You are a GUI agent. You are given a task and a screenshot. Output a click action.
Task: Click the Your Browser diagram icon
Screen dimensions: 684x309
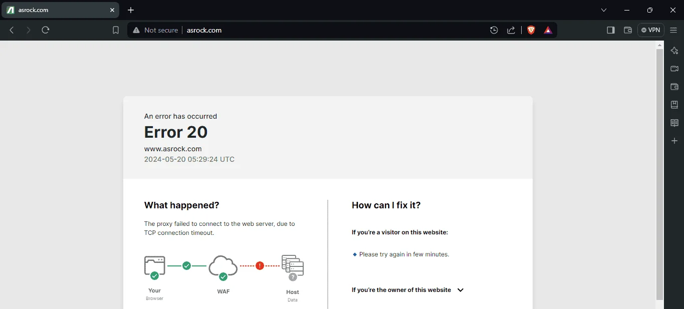[x=154, y=267]
